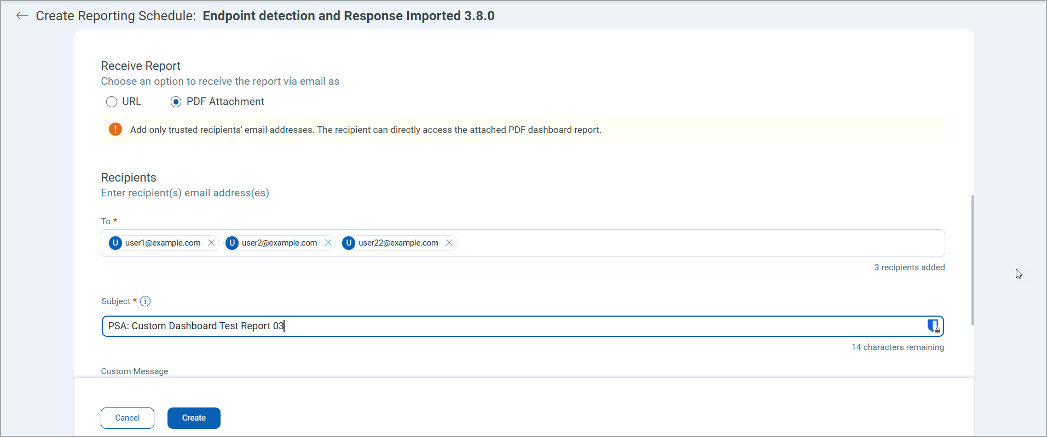Screen dimensions: 1047x437
Task: Click the trusted recipients warning message text
Action: tap(366, 130)
